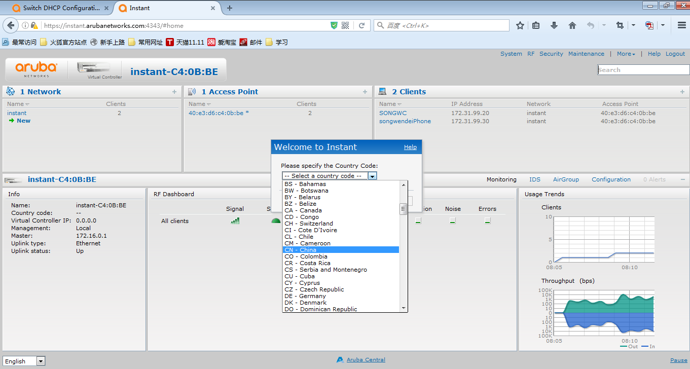The height and width of the screenshot is (369, 690).
Task: Sort Clients panel by Name column
Action: point(390,104)
